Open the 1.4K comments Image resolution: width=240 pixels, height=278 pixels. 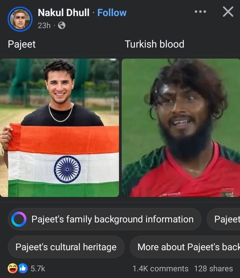point(160,269)
